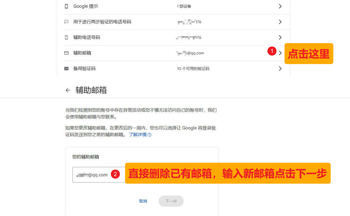Click the number ending 76 in 两步验证 row
350x216 pixels.
point(189,22)
